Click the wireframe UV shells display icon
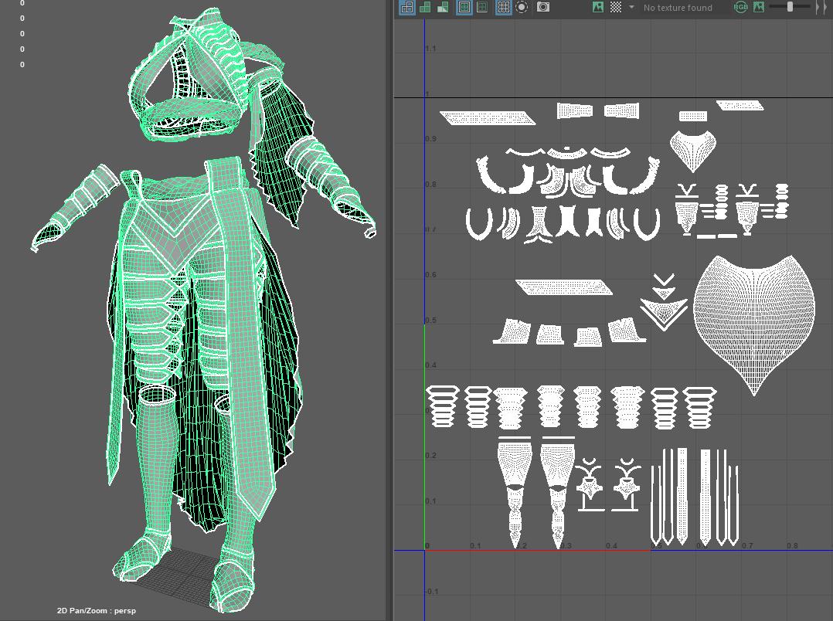The width and height of the screenshot is (833, 621). pos(406,7)
